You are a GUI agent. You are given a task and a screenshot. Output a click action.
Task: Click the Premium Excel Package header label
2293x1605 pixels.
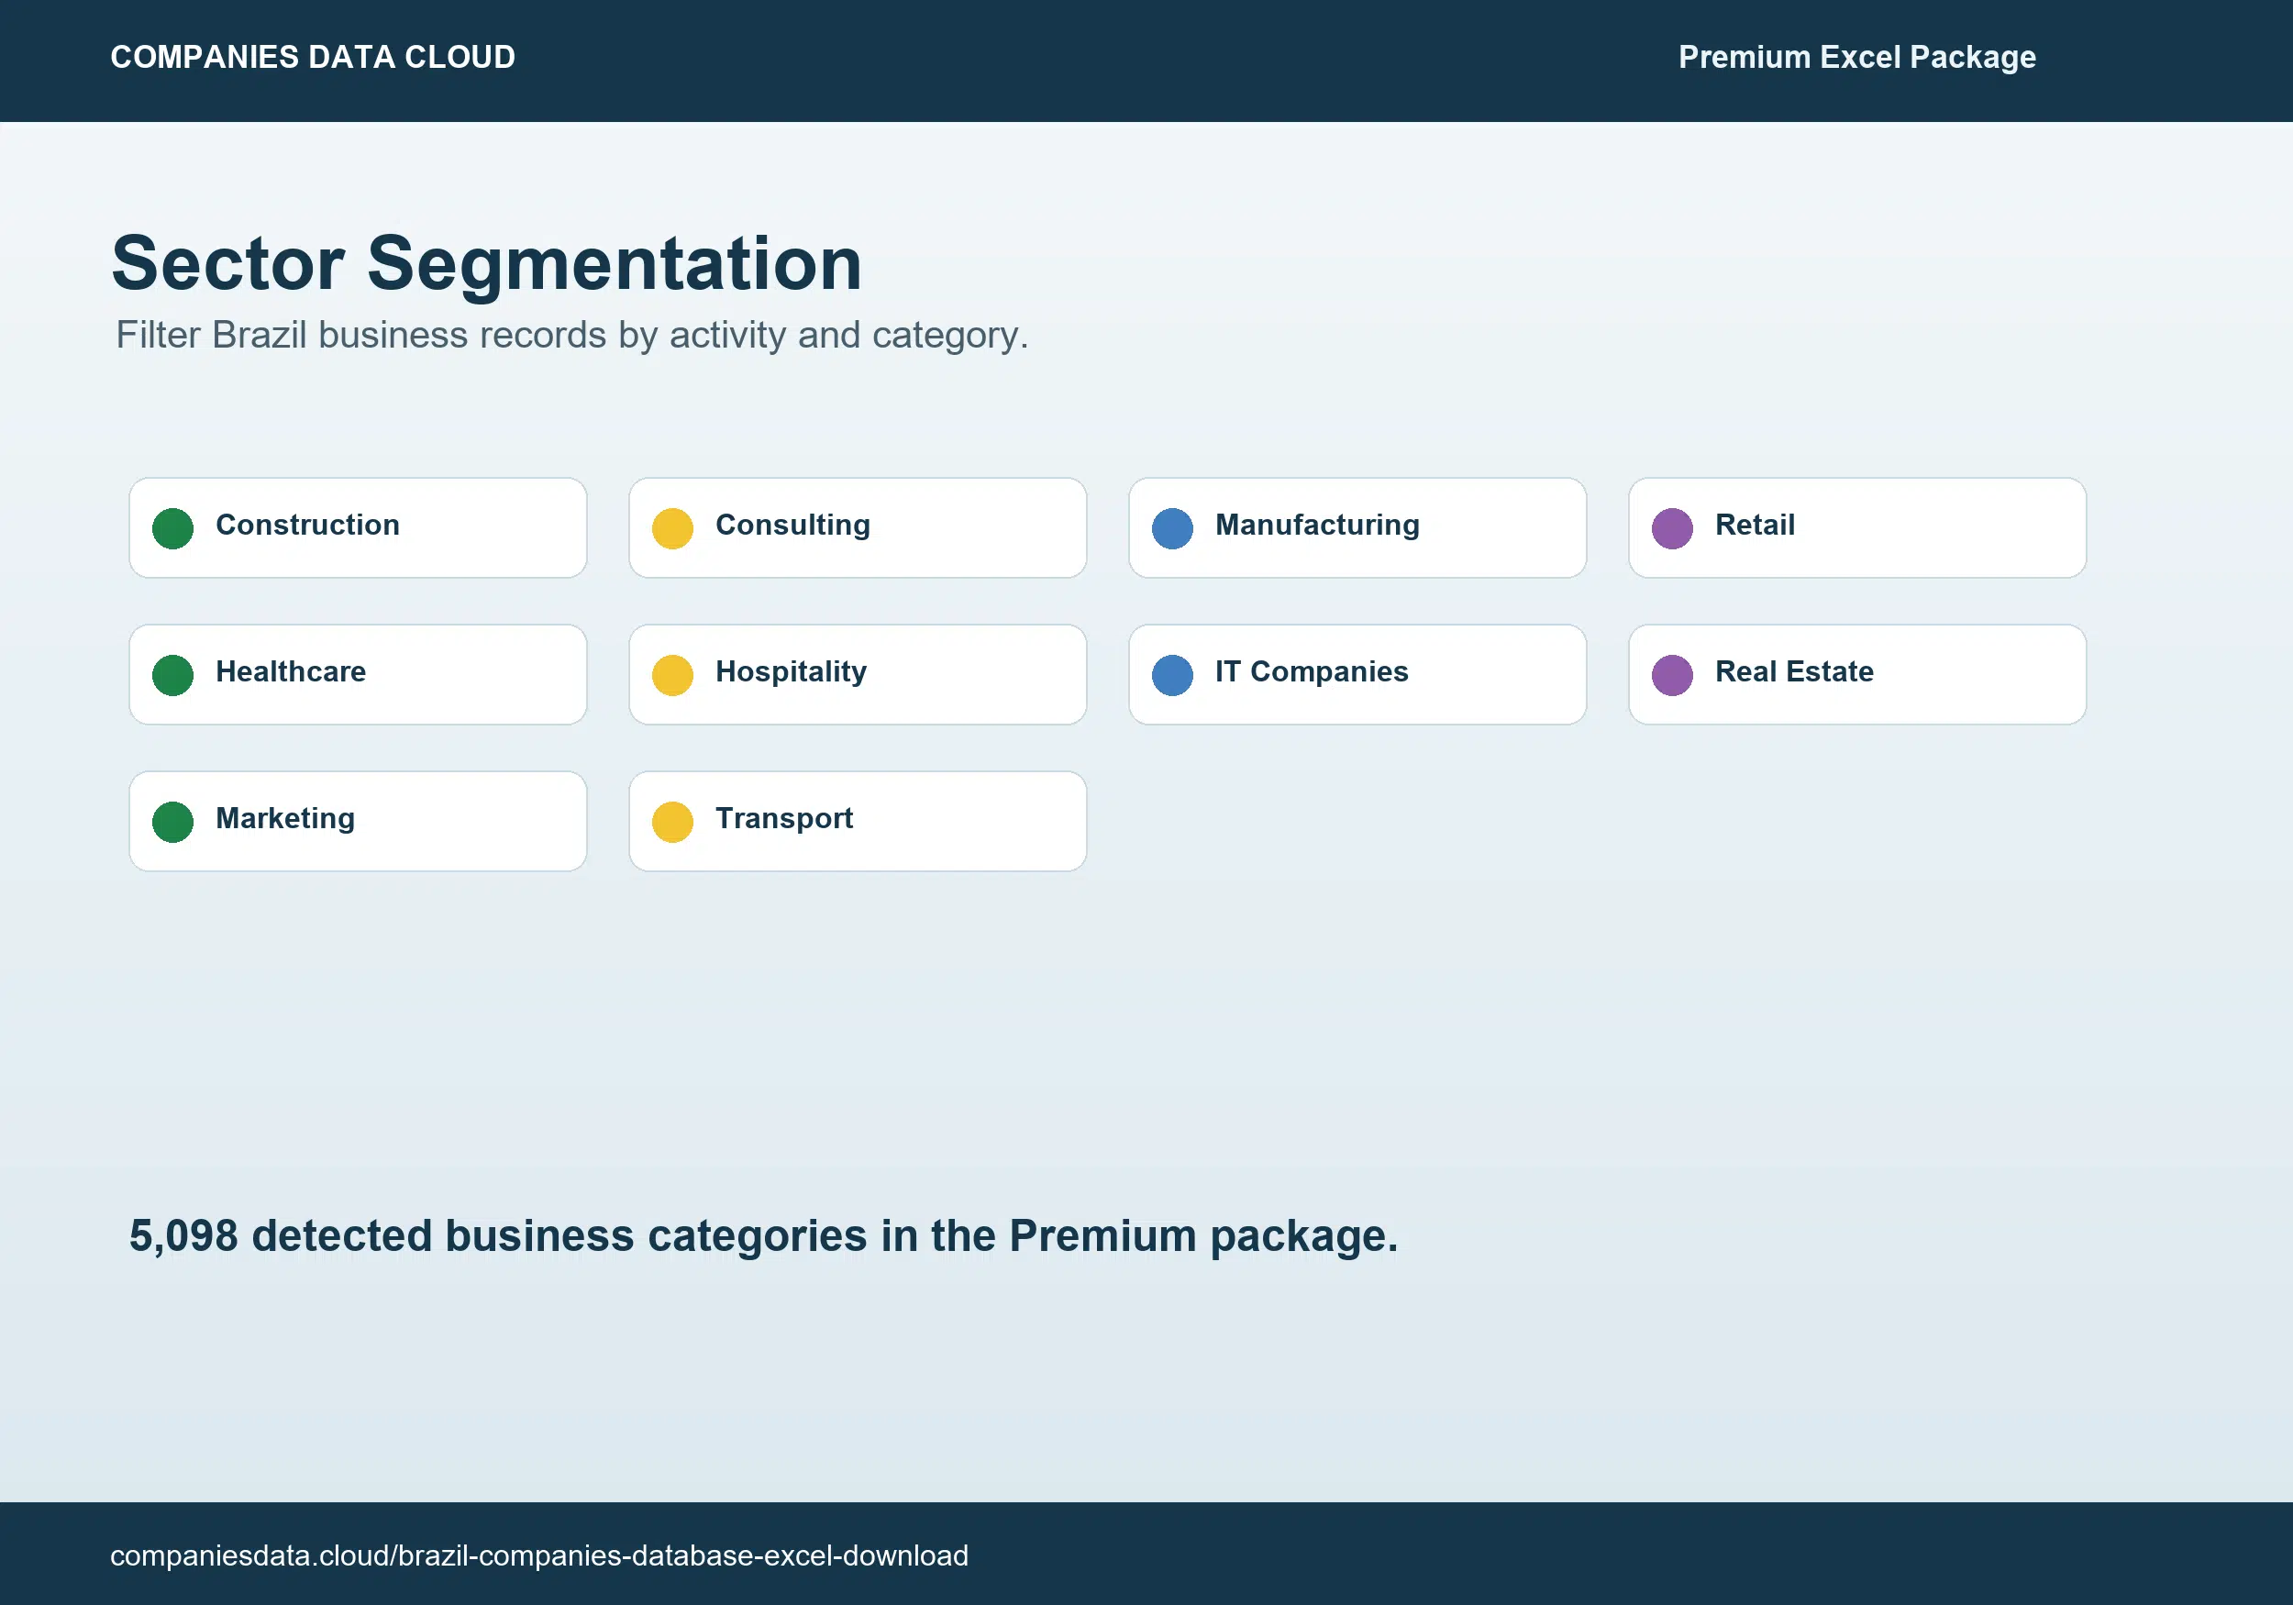[x=1856, y=58]
